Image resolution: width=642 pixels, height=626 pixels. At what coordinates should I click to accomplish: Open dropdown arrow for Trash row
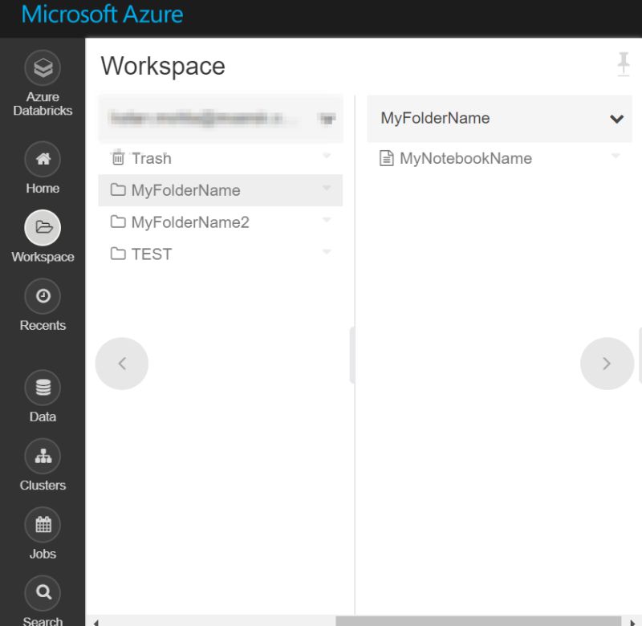pyautogui.click(x=327, y=156)
